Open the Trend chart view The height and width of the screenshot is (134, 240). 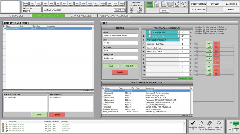(x=170, y=4)
